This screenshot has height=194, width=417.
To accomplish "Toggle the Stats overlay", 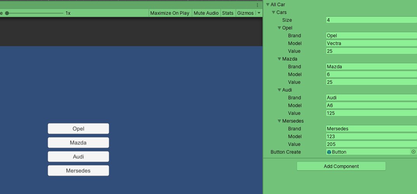I will (228, 13).
